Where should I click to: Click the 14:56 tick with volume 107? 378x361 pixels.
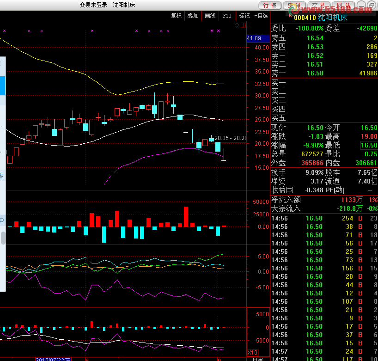tap(324, 301)
